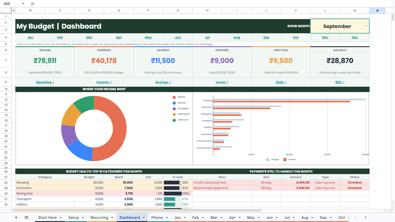The height and width of the screenshot is (222, 395).
Task: Click the Actual legend swatch in bar chart
Action: (x=285, y=160)
